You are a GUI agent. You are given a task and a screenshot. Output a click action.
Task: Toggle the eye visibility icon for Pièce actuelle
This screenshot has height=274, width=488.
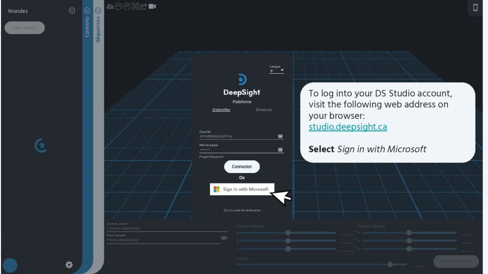coord(224,238)
